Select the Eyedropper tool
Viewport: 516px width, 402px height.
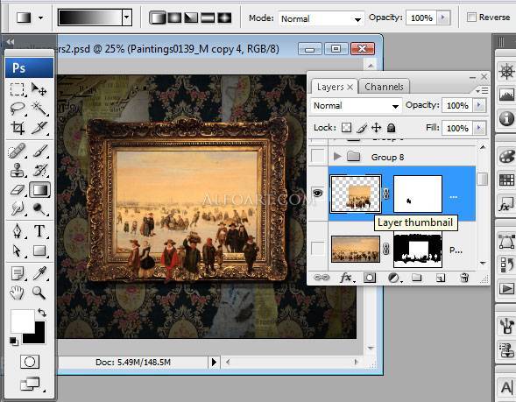[x=39, y=273]
